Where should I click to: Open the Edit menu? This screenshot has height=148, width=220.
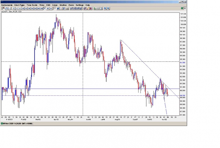48,5
